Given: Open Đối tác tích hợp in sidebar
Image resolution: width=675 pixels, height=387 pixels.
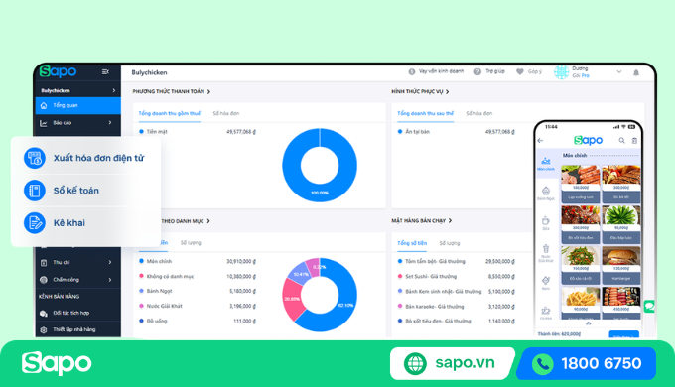Looking at the screenshot, I should click(x=77, y=313).
